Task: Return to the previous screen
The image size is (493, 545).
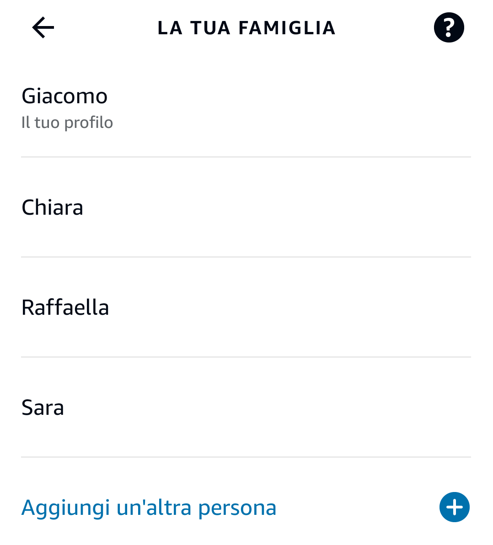Action: coord(43,28)
